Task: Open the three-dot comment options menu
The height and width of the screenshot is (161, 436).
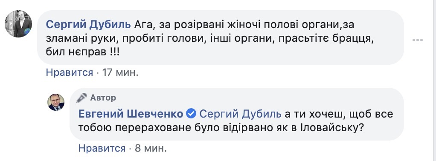Action: (x=417, y=40)
